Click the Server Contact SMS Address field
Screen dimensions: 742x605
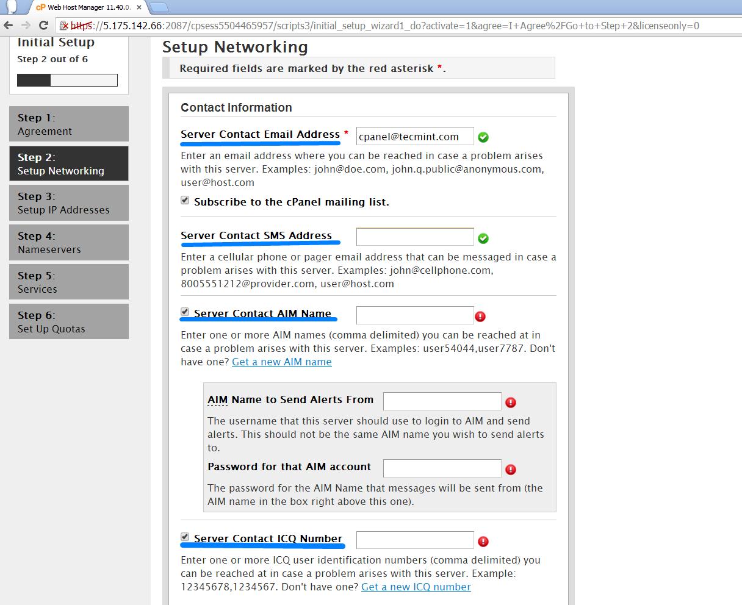[x=415, y=237]
